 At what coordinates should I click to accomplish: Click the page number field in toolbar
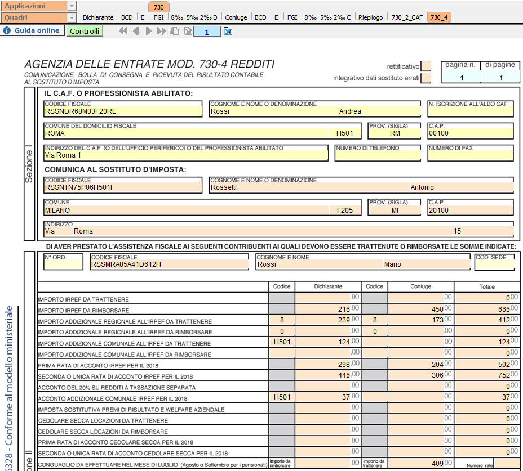207,32
